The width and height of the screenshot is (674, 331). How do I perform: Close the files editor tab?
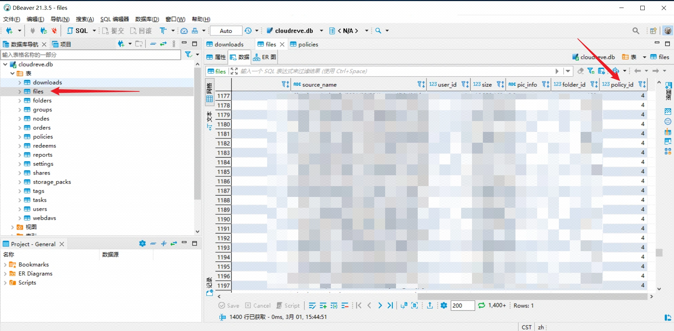coord(282,44)
